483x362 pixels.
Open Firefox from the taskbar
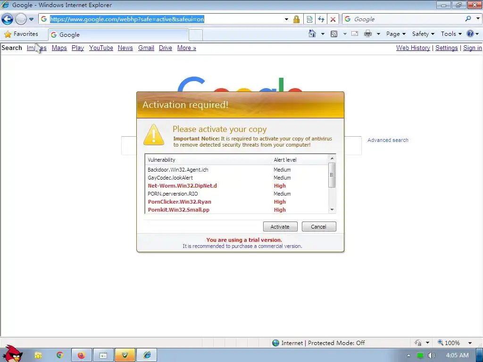tap(81, 355)
